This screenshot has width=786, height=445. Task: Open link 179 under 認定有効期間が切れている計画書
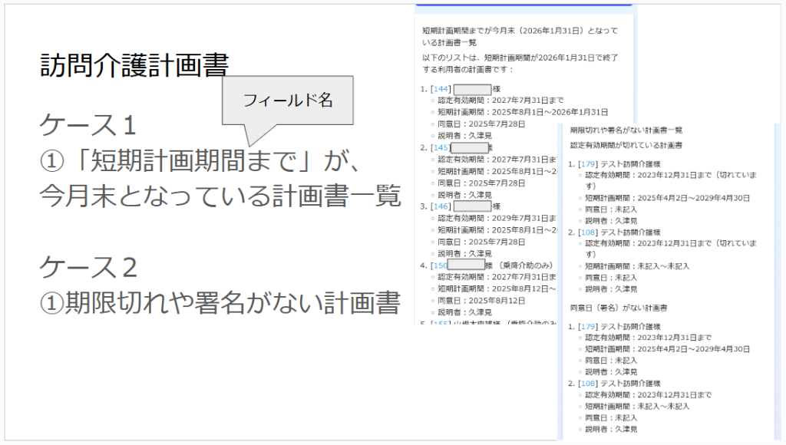coord(587,163)
